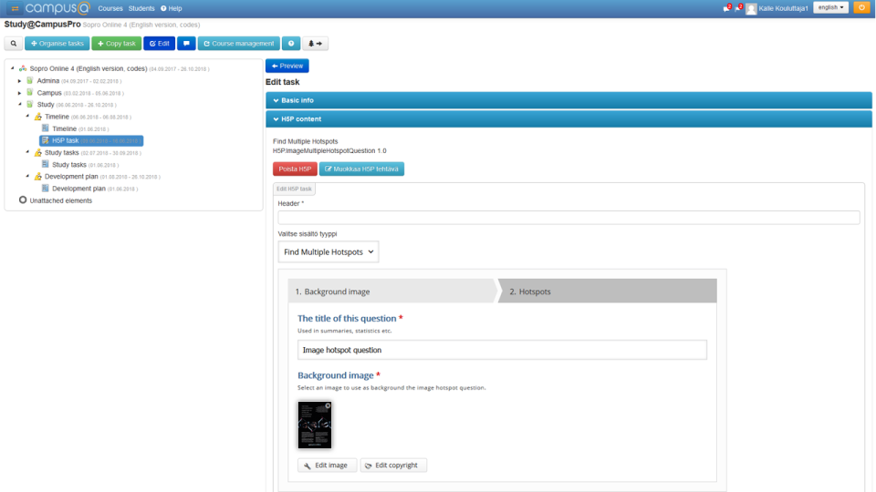This screenshot has height=492, width=876.
Task: Open the Students menu
Action: pyautogui.click(x=141, y=8)
